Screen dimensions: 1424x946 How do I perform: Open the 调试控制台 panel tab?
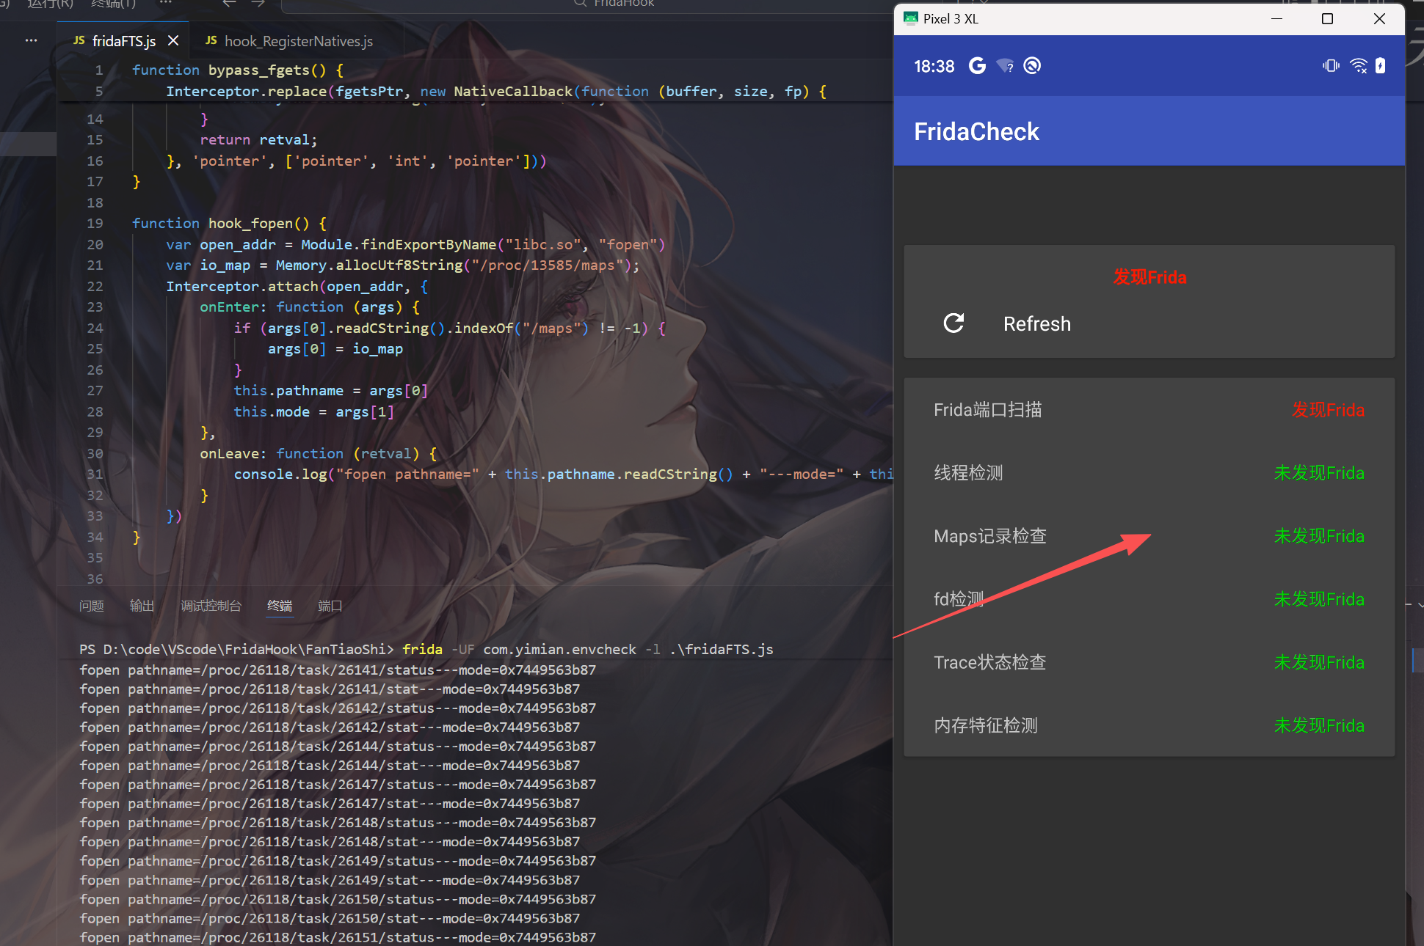coord(211,606)
